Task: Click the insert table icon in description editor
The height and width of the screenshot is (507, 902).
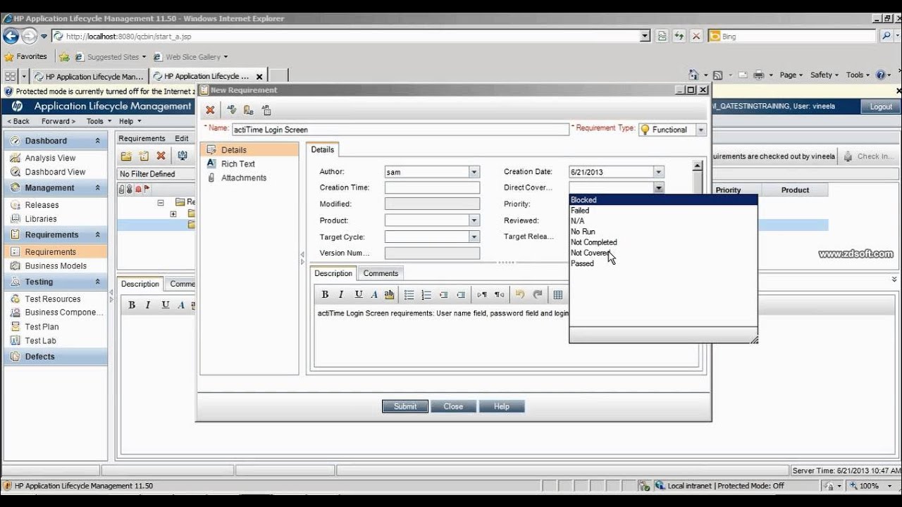Action: 558,294
